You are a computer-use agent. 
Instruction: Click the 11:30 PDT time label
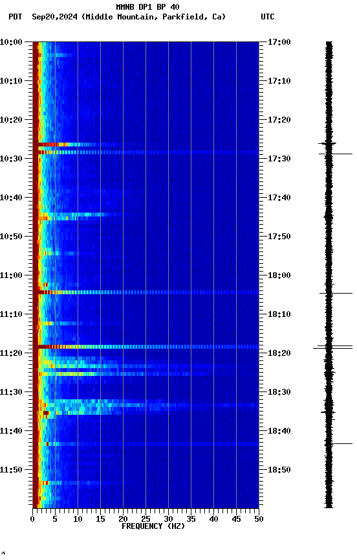pyautogui.click(x=11, y=392)
